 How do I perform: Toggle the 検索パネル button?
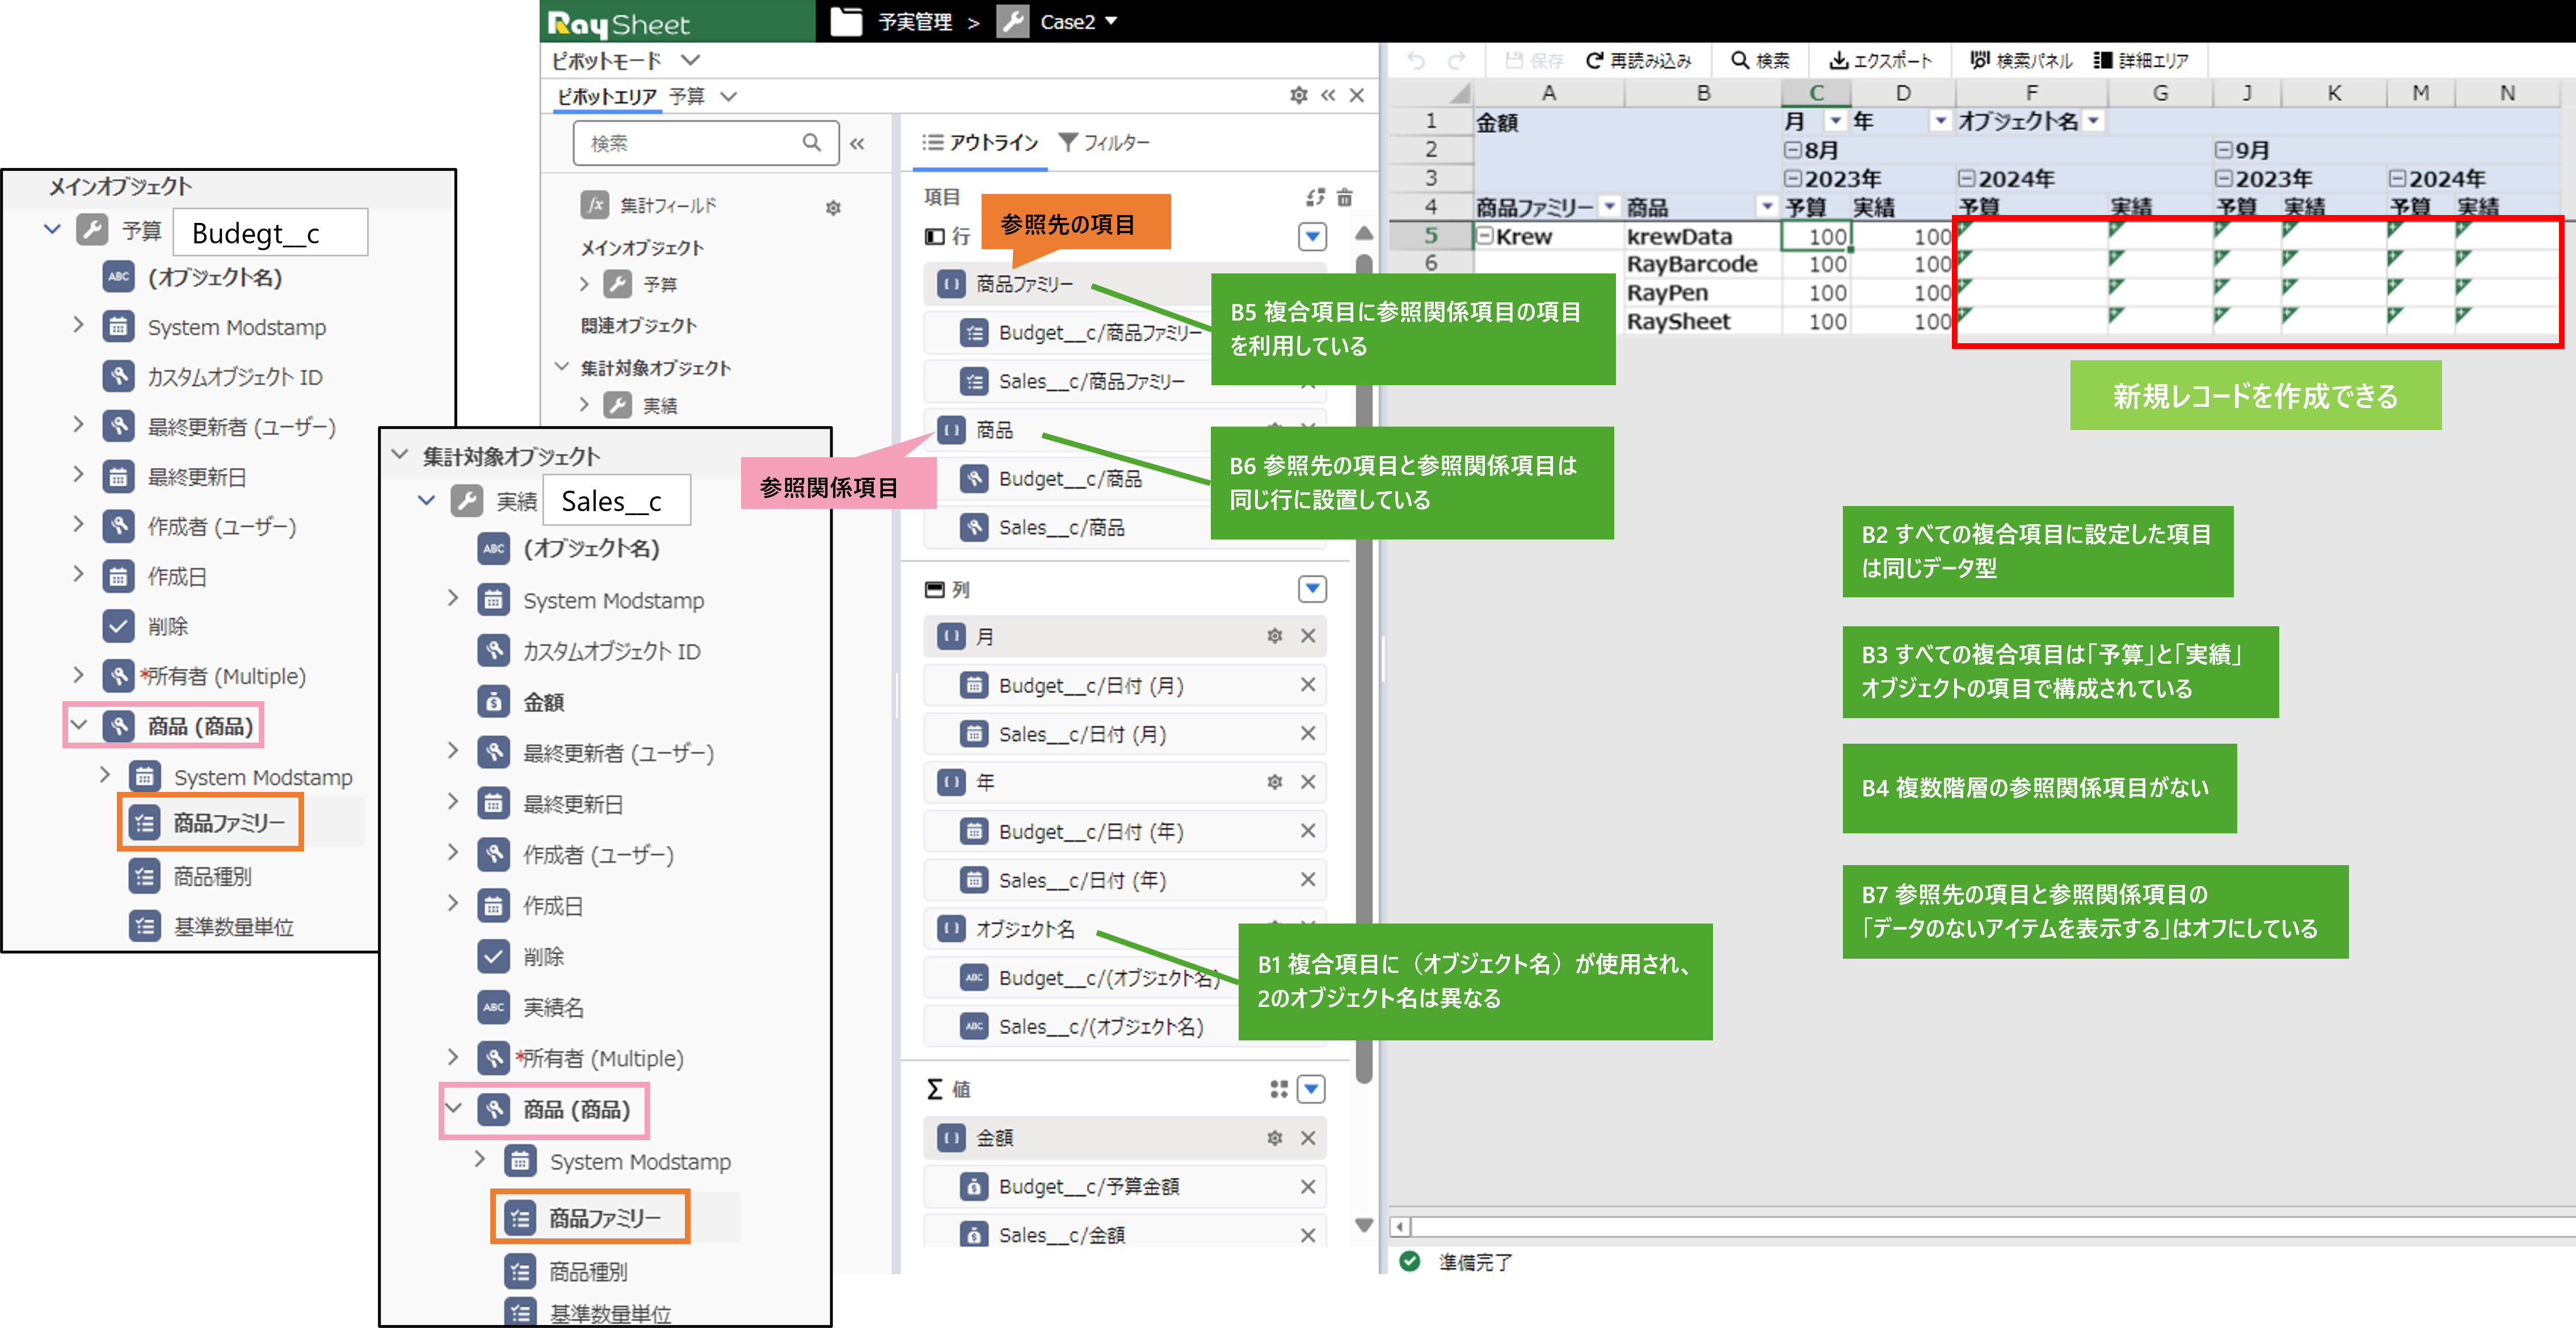click(2021, 61)
